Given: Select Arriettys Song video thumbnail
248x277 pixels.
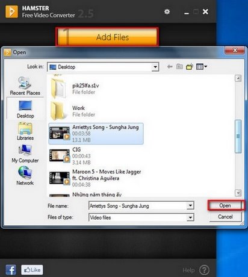Looking at the screenshot, I should [60, 133].
